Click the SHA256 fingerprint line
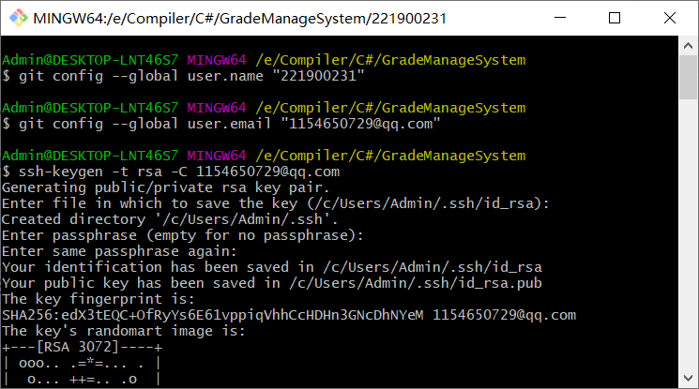The image size is (699, 389). coord(289,315)
